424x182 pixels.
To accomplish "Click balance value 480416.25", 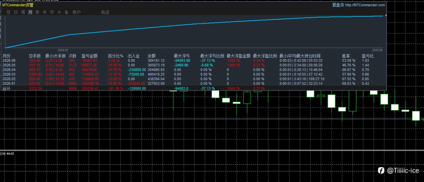I will click(156, 74).
